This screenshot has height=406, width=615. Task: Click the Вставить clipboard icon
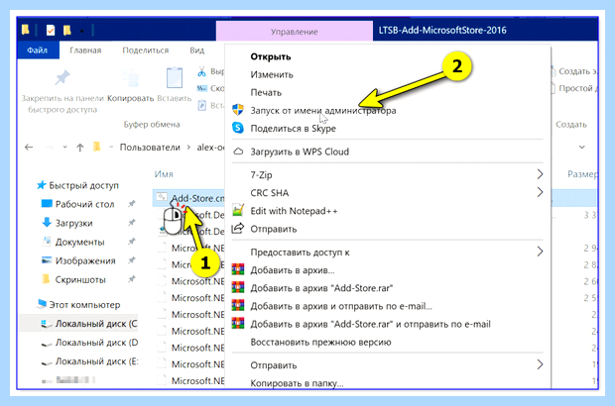pyautogui.click(x=175, y=77)
